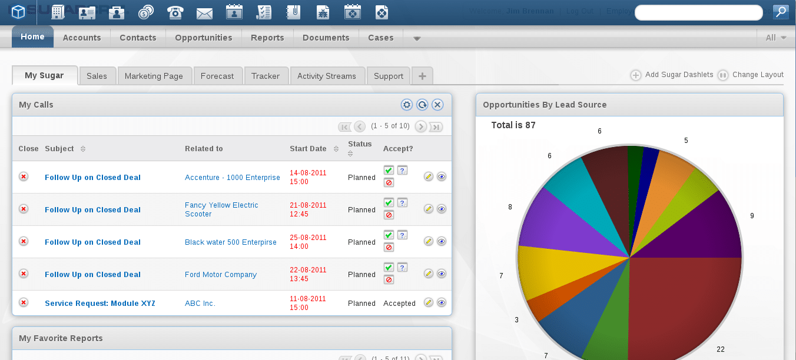Click the Emails envelope icon

point(204,12)
